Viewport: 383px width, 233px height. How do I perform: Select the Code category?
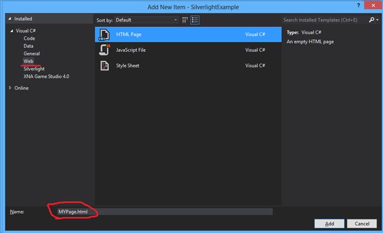click(29, 38)
